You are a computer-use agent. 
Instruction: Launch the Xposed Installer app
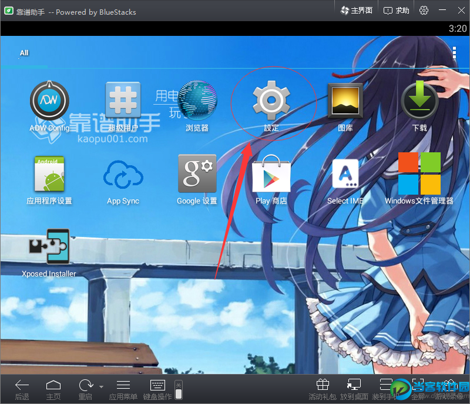(x=49, y=253)
